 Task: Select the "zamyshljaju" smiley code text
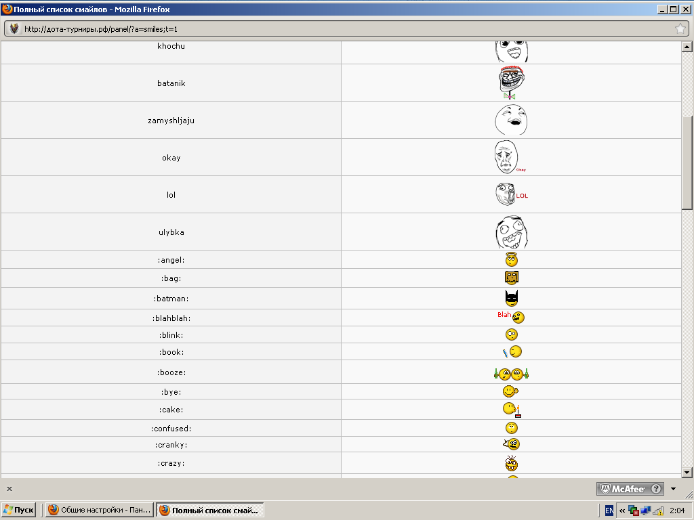pos(171,121)
